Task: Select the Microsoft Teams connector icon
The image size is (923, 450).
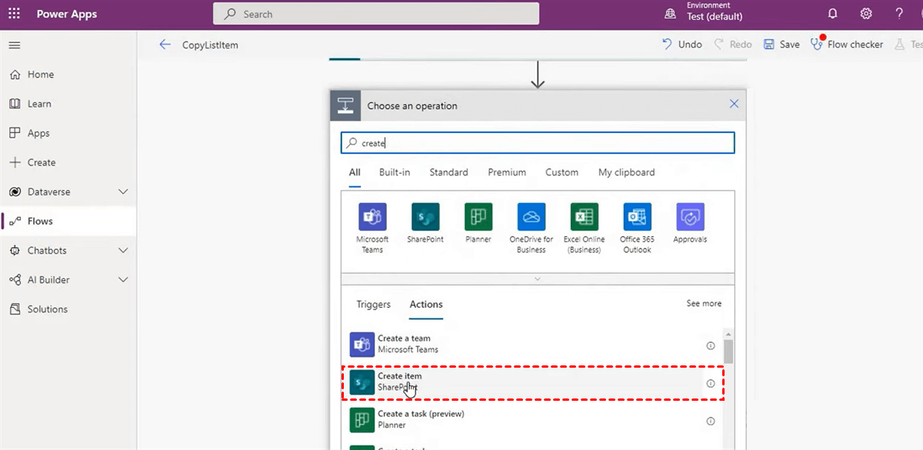Action: coord(372,218)
